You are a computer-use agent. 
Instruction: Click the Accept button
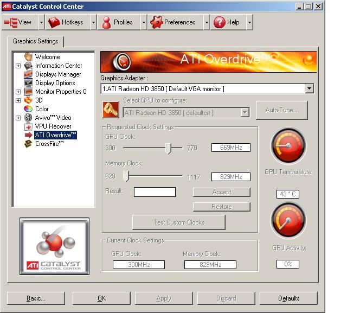[222, 192]
